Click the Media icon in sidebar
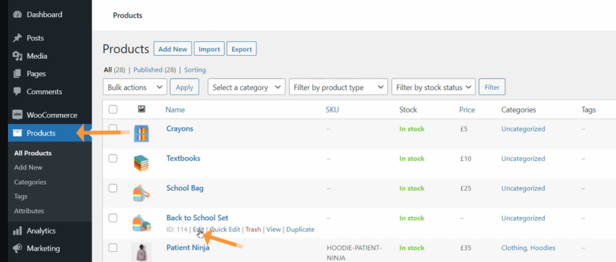The height and width of the screenshot is (262, 616). [17, 56]
